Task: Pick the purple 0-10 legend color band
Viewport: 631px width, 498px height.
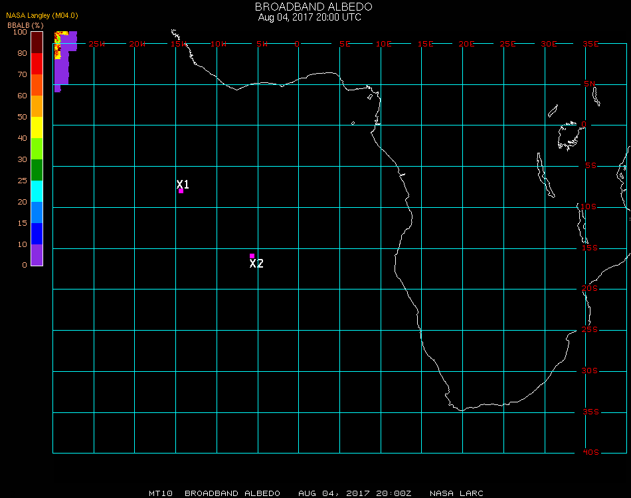Action: tap(37, 255)
